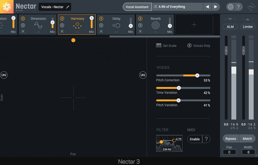Viewport: 258px width, 165px height.
Task: Adjust the Delay Mix slider
Action: [x=131, y=26]
